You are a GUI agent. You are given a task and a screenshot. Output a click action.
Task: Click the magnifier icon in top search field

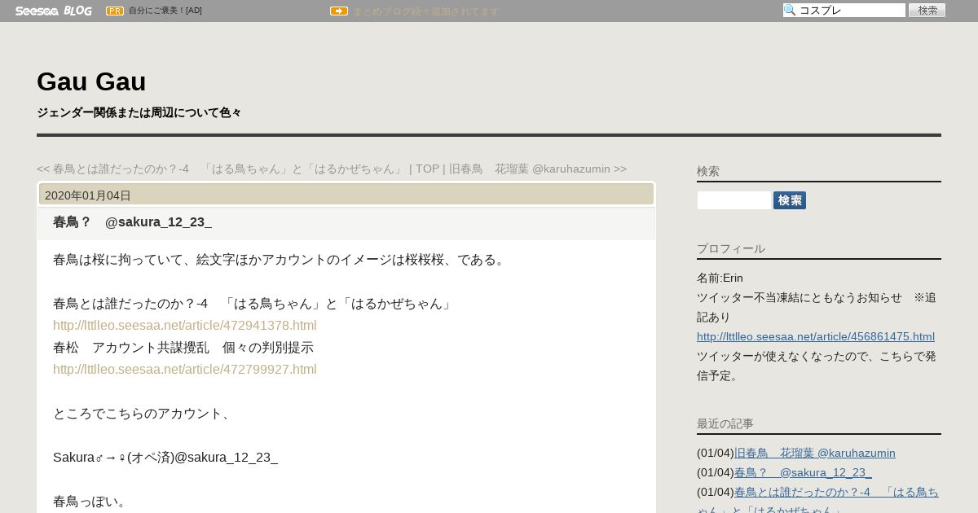pyautogui.click(x=790, y=11)
